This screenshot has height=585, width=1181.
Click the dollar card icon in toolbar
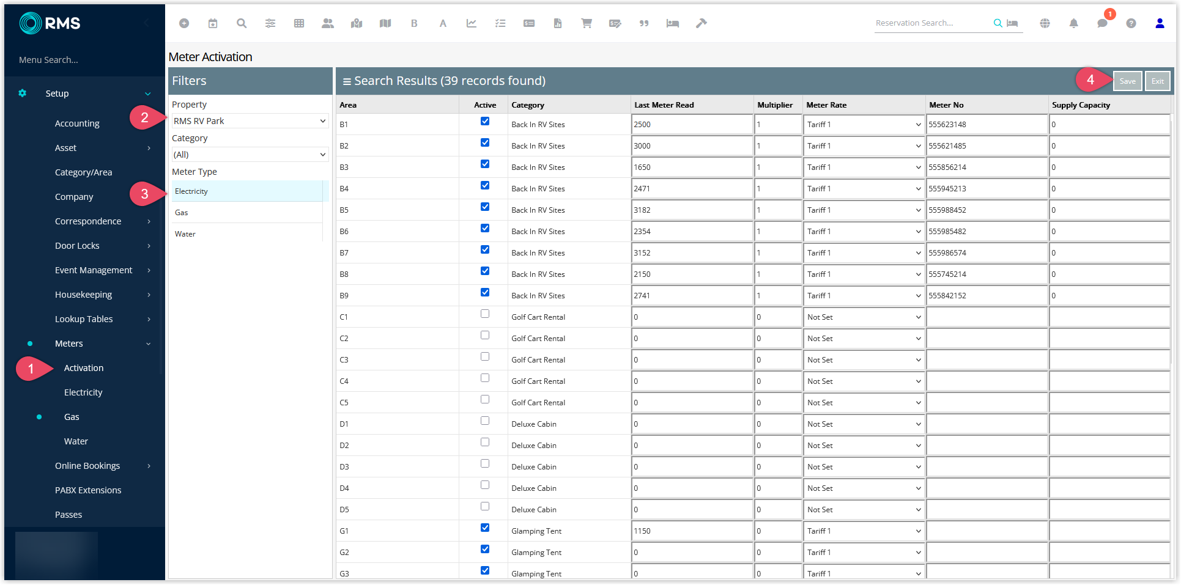pyautogui.click(x=529, y=23)
